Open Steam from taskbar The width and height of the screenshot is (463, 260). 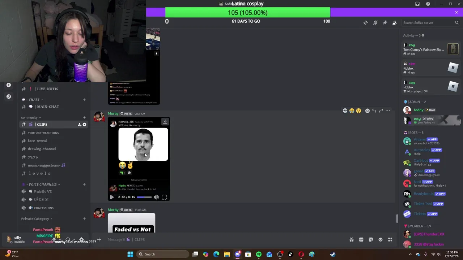332,254
